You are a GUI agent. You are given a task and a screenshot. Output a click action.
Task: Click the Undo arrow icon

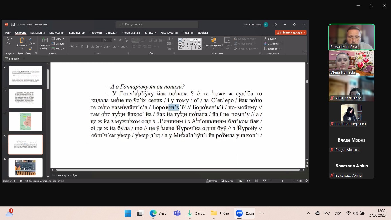click(8, 39)
